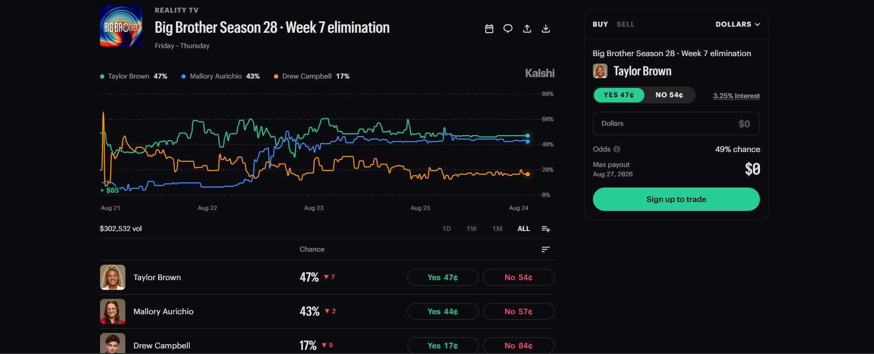Toggle Drew Campbell orange legend dot

276,76
